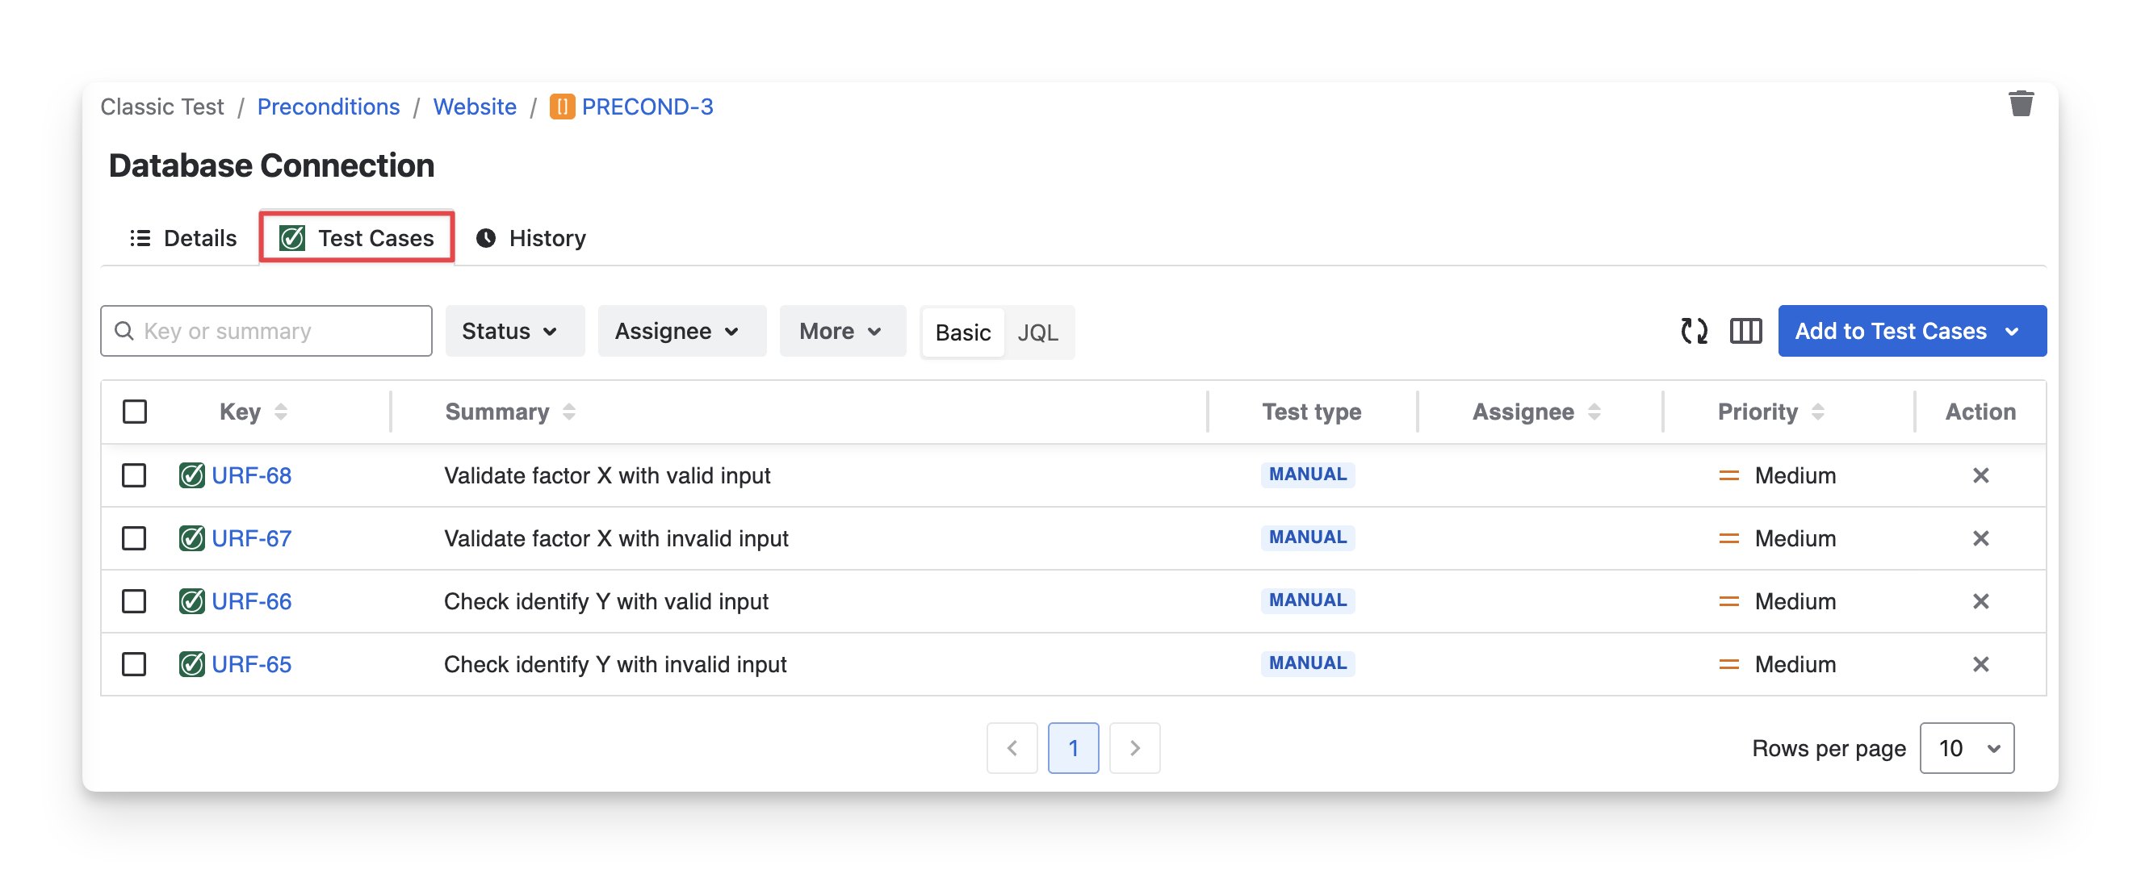This screenshot has width=2141, height=874.
Task: Click the next page arrow
Action: click(1134, 748)
